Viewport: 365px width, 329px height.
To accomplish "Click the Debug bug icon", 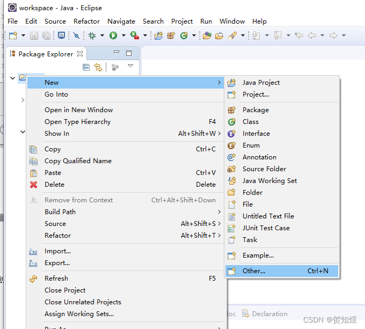I will click(92, 35).
